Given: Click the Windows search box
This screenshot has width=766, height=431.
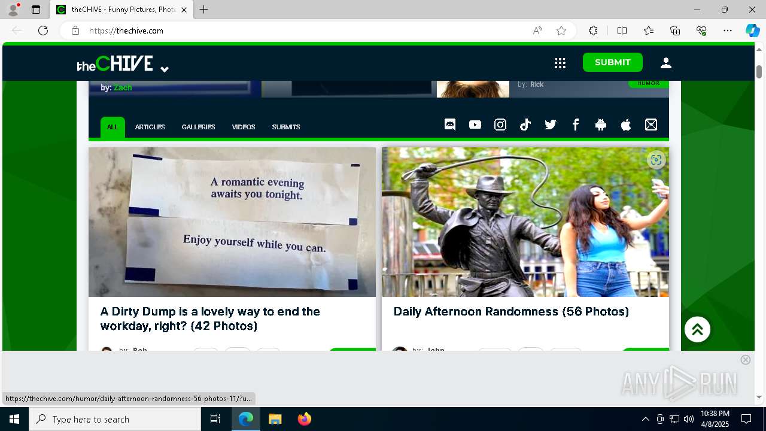Looking at the screenshot, I should coord(115,419).
